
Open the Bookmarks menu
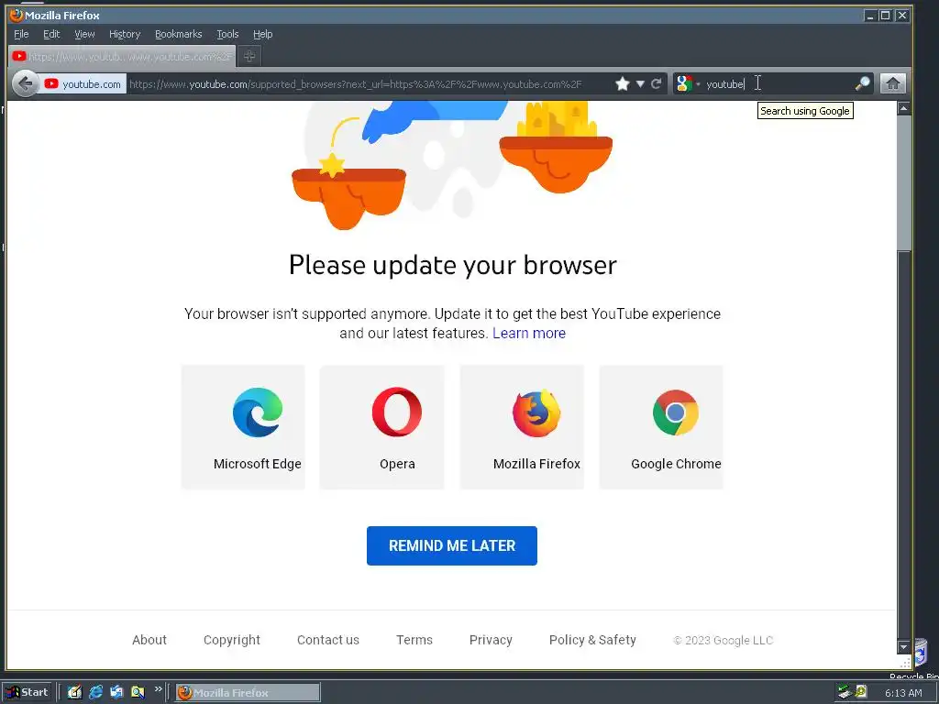179,34
